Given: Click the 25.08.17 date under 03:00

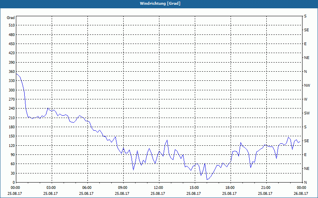Looking at the screenshot, I should tap(51, 193).
